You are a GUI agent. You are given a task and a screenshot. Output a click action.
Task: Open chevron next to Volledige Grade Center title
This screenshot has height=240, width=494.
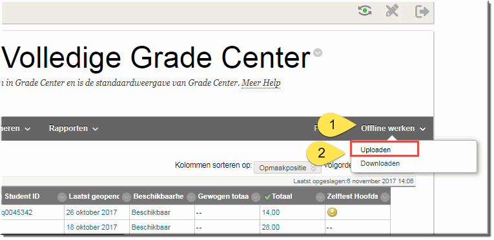(x=318, y=52)
